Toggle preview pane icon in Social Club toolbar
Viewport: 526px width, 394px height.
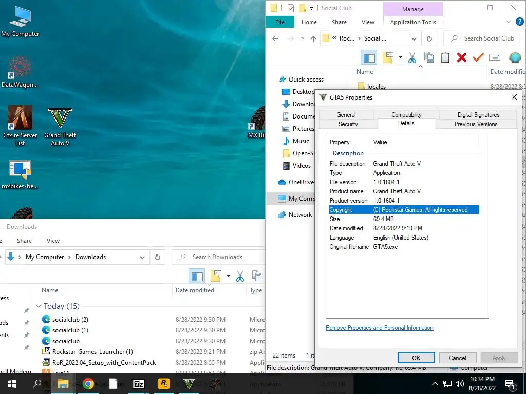(x=369, y=57)
